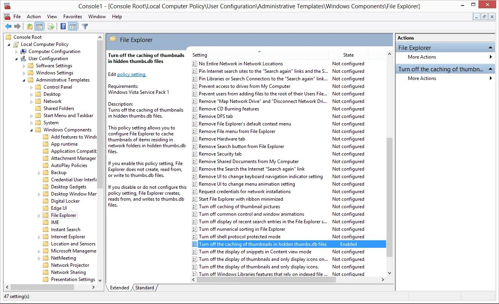Click policy icon for Remove DFS tab
This screenshot has width=499, height=304.
[194, 116]
